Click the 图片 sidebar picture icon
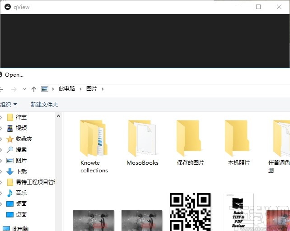 (x=10, y=161)
